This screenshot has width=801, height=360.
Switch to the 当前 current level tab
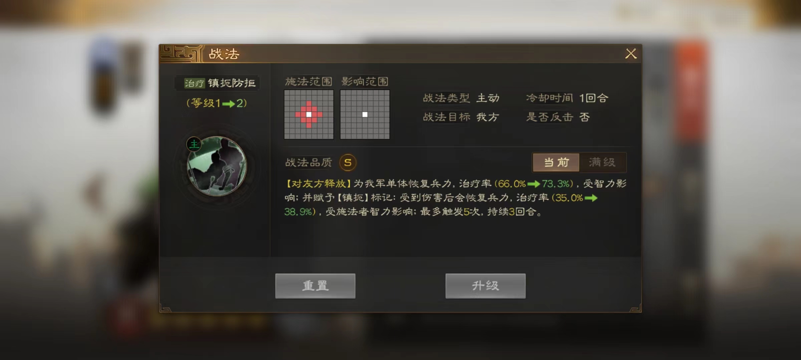[x=556, y=162]
